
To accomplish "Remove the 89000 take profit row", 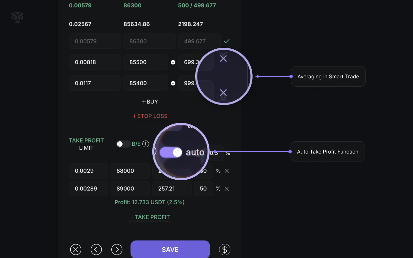I will click(227, 189).
